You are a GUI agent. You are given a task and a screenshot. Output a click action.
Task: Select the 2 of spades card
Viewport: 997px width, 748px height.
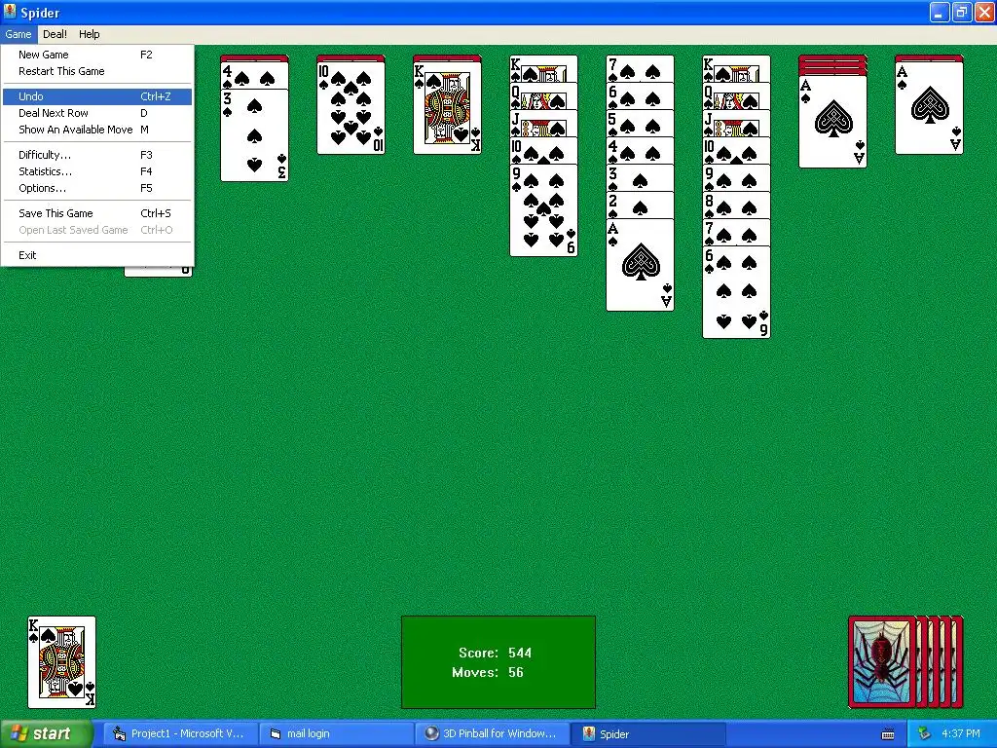pos(641,206)
